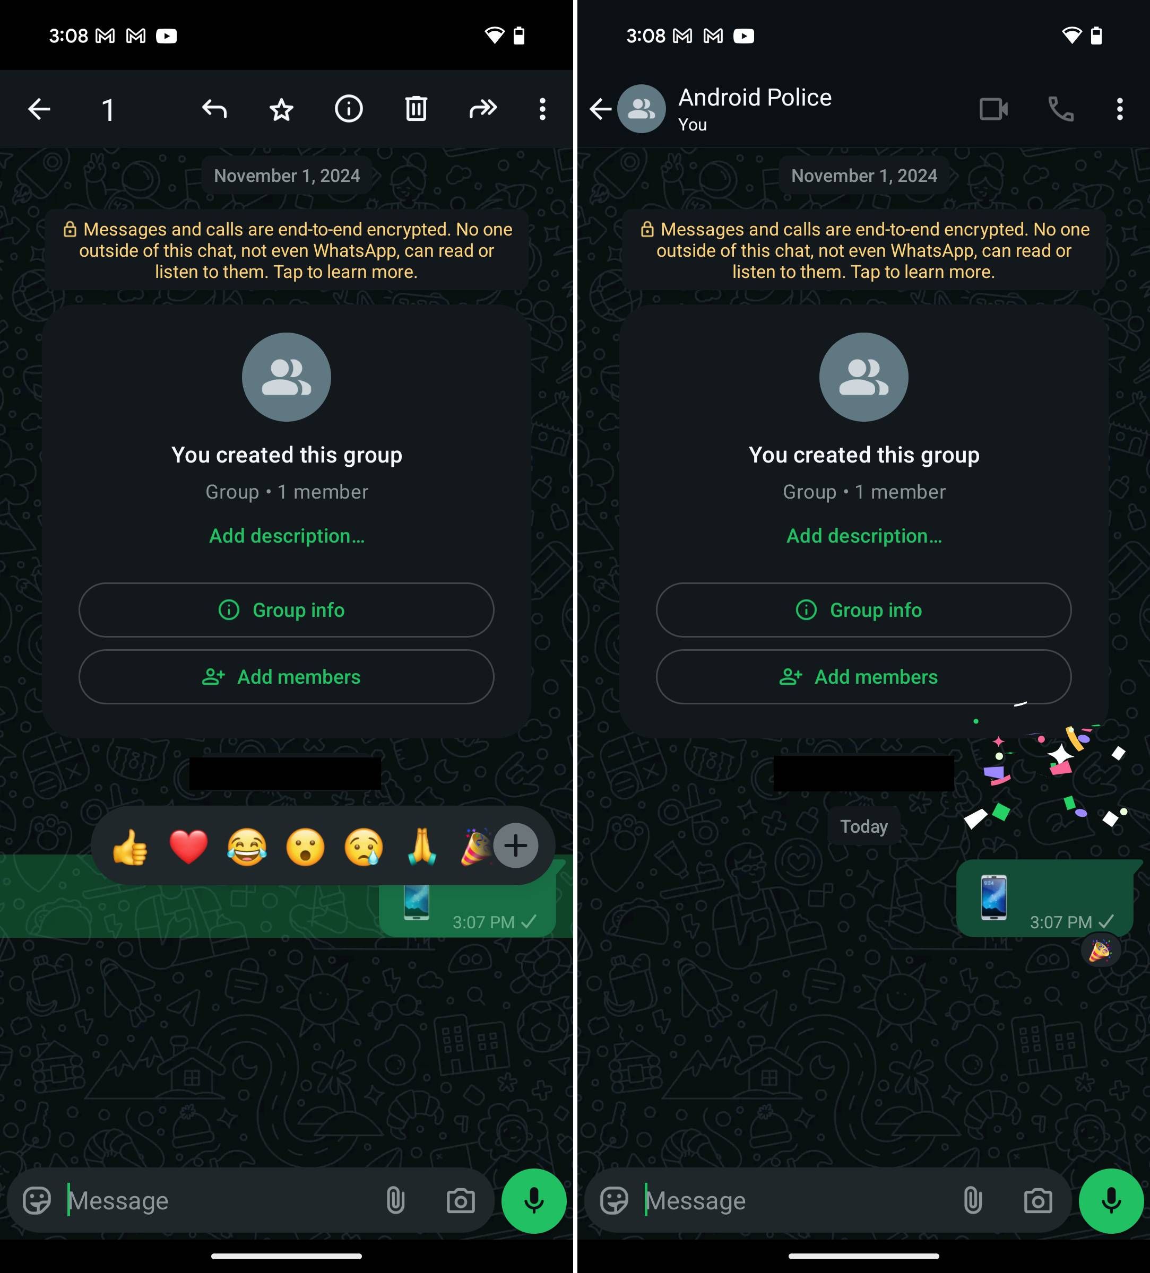Tap the praying hands emoji reaction
The width and height of the screenshot is (1150, 1273).
425,844
